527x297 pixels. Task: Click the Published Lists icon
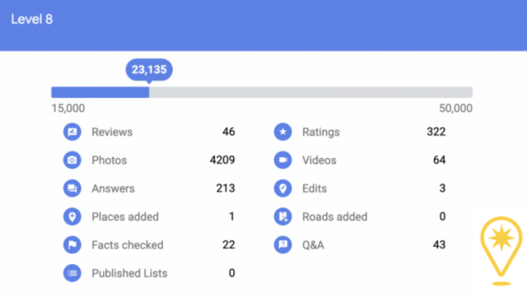point(72,273)
